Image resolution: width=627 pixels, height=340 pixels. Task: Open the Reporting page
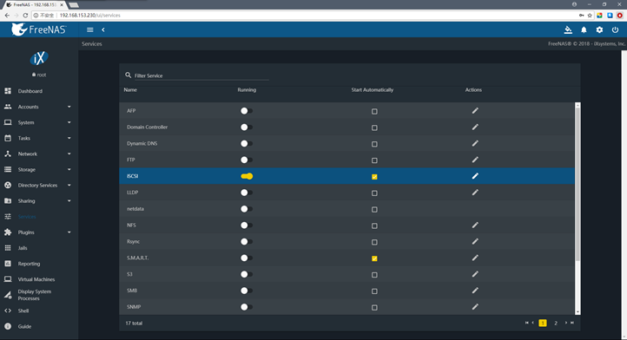(38, 264)
